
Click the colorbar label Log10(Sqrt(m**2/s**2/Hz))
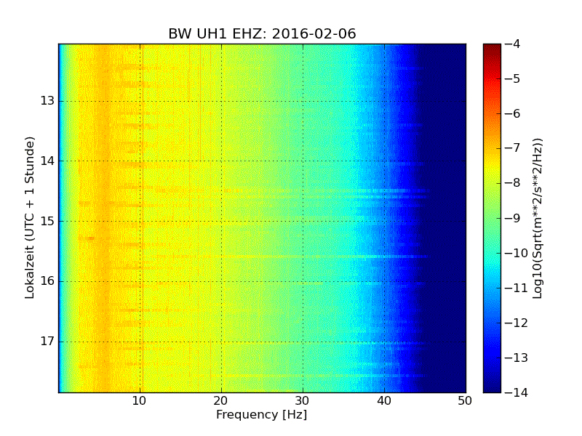pyautogui.click(x=538, y=218)
